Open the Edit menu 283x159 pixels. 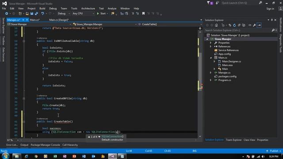(12, 8)
